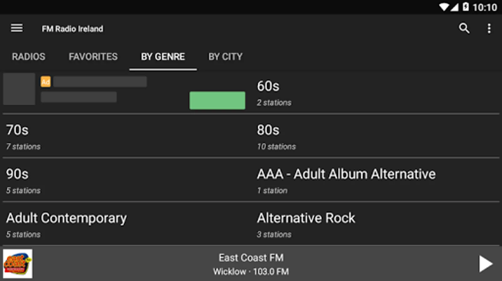
Task: Open the 60s genre category
Action: click(x=375, y=93)
